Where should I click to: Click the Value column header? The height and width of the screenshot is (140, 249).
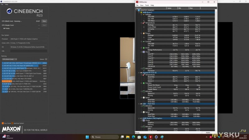click(172, 8)
